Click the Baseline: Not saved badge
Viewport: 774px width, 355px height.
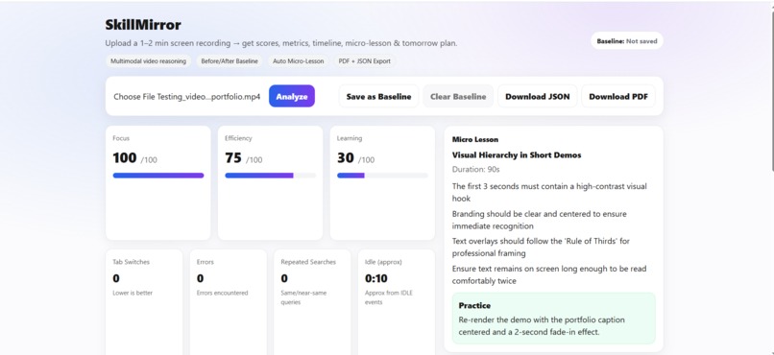click(x=627, y=41)
